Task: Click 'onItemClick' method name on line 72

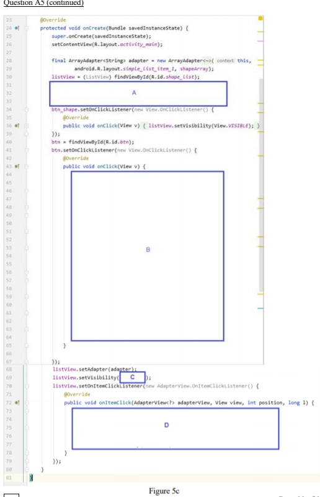Action: point(115,403)
